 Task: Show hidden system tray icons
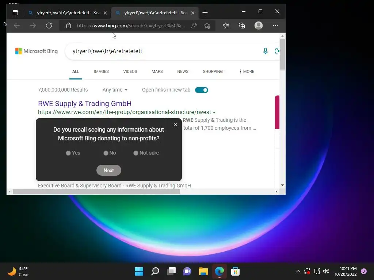pos(298,271)
